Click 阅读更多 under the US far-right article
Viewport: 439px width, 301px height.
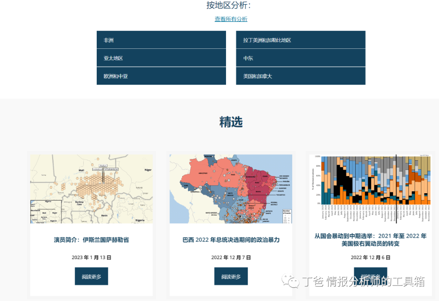click(370, 276)
